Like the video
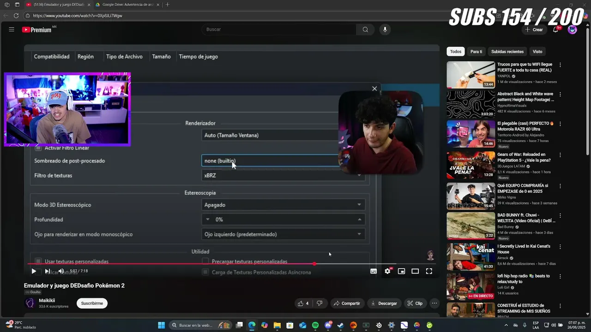This screenshot has height=332, width=591. [303, 303]
